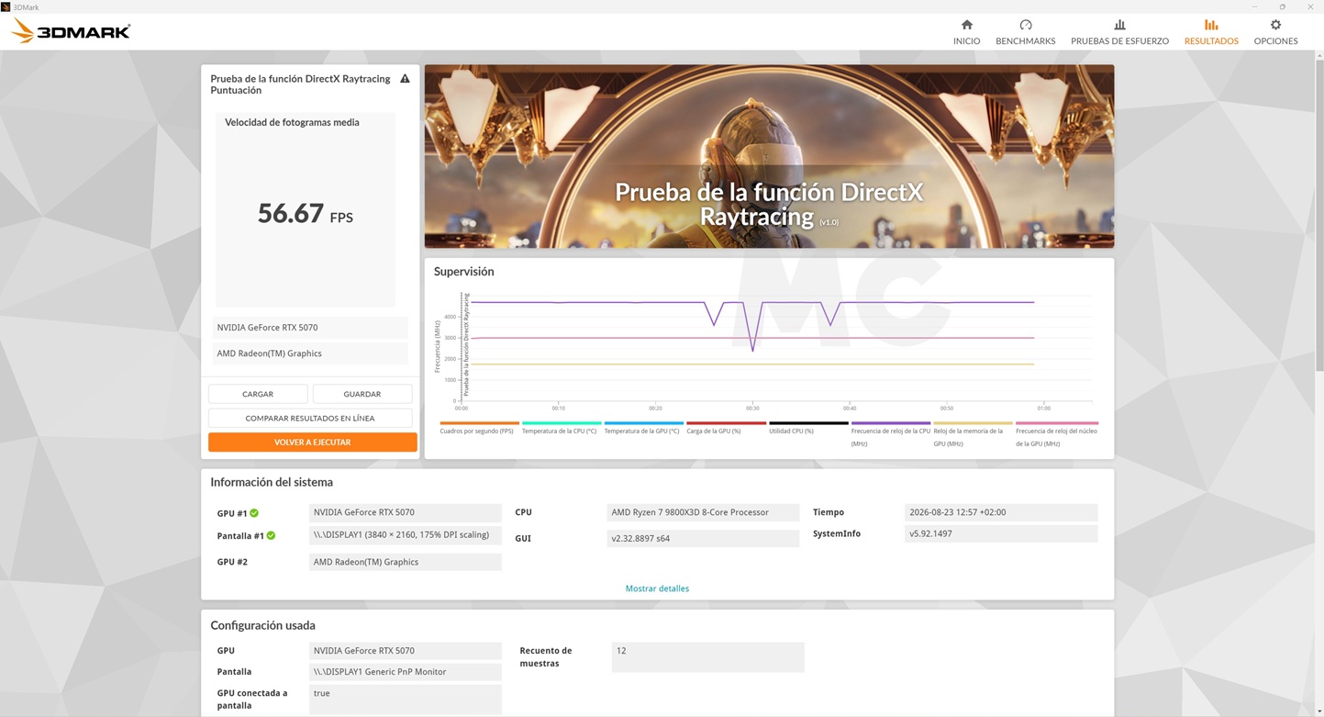Click the CARGAR button
The width and height of the screenshot is (1324, 717).
point(258,394)
